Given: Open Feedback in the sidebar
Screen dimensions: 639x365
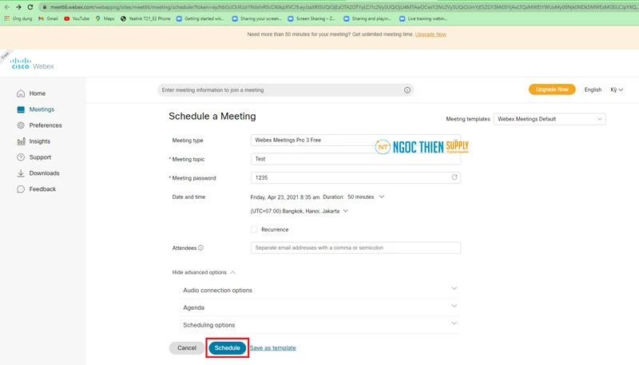Looking at the screenshot, I should click(x=42, y=189).
